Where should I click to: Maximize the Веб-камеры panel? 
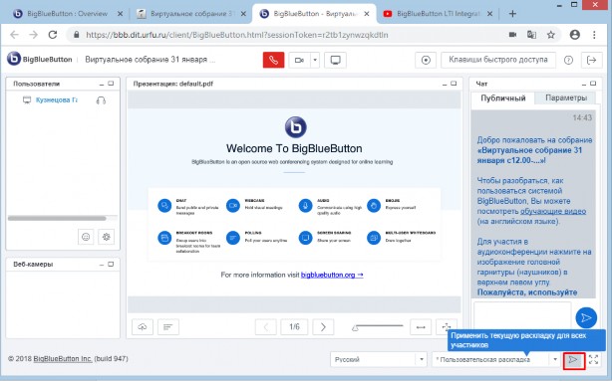pos(111,265)
